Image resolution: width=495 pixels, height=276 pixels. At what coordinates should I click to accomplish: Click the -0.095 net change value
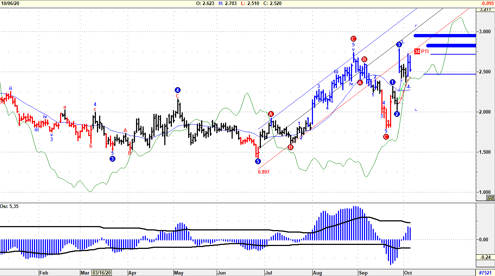tap(486, 3)
